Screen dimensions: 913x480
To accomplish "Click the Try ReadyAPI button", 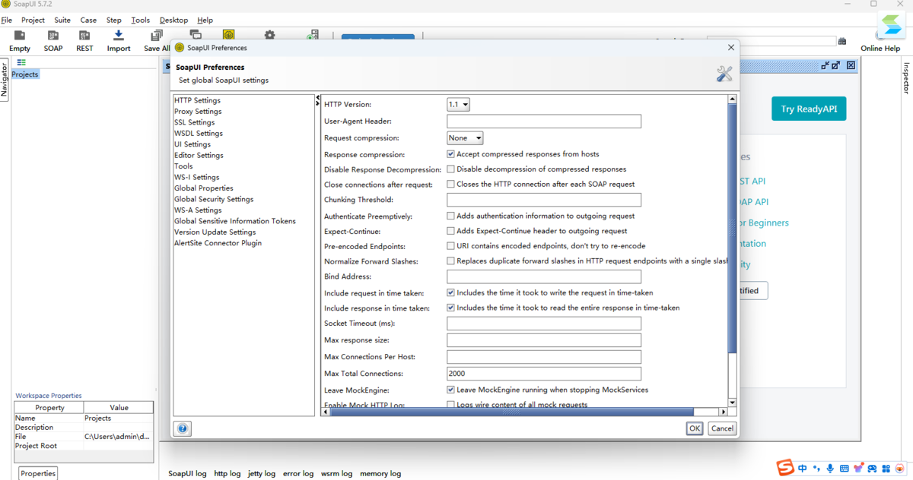I will [x=808, y=109].
